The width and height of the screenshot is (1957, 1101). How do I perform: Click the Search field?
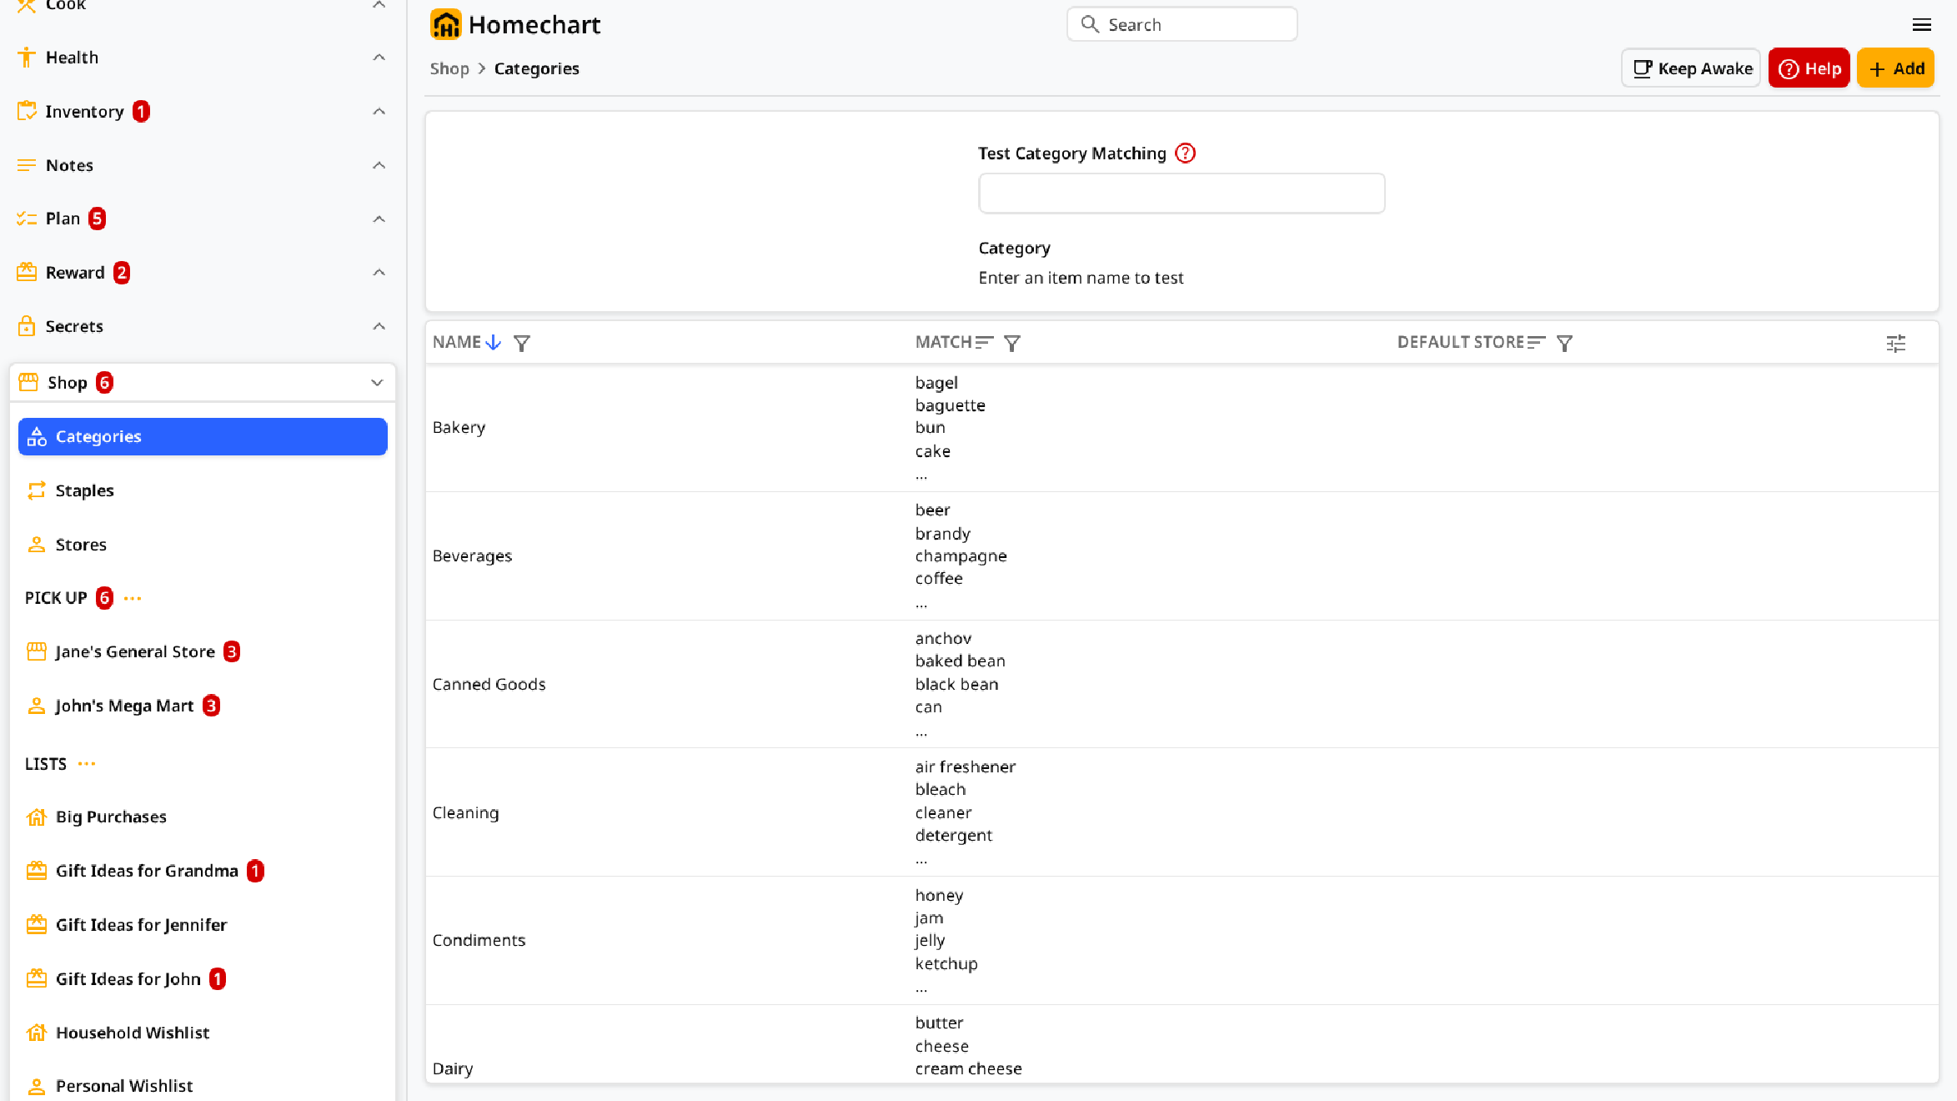coord(1182,24)
